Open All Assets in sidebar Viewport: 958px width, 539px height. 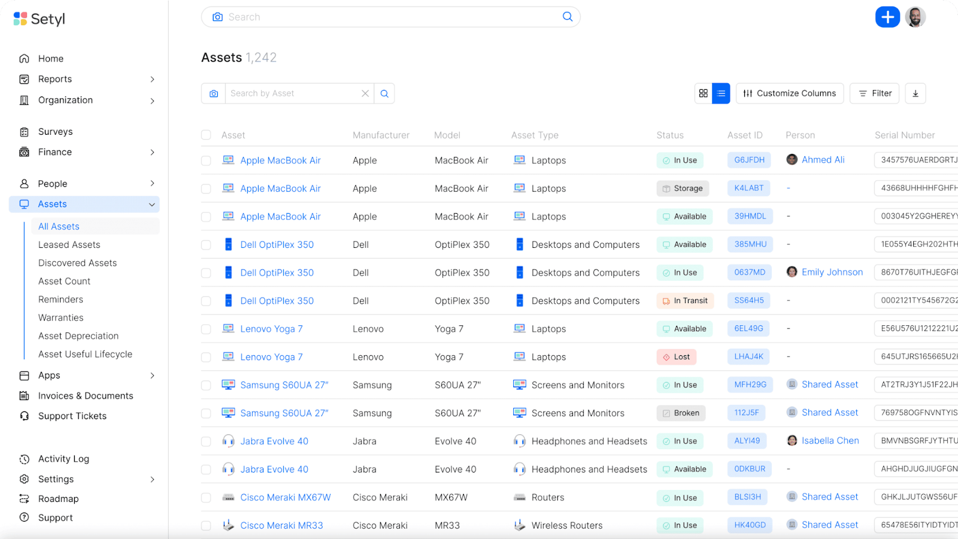coord(59,226)
